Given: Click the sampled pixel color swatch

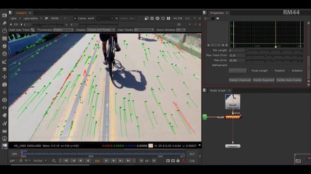Looking at the screenshot, I should coord(151,146).
